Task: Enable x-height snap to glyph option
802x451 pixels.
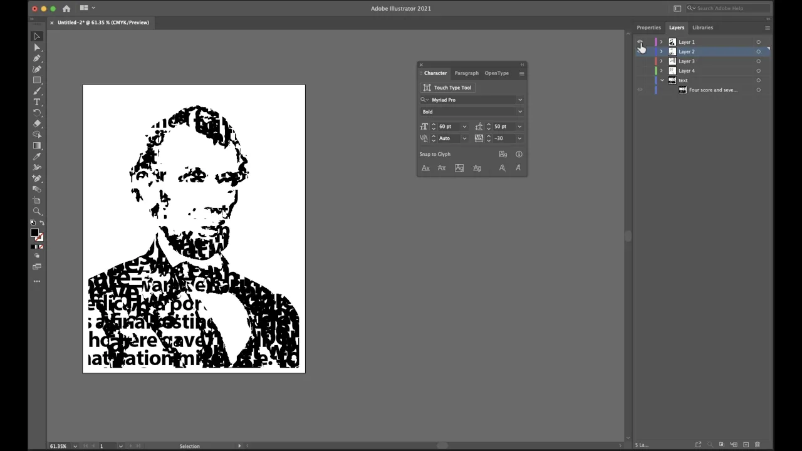Action: (442, 168)
